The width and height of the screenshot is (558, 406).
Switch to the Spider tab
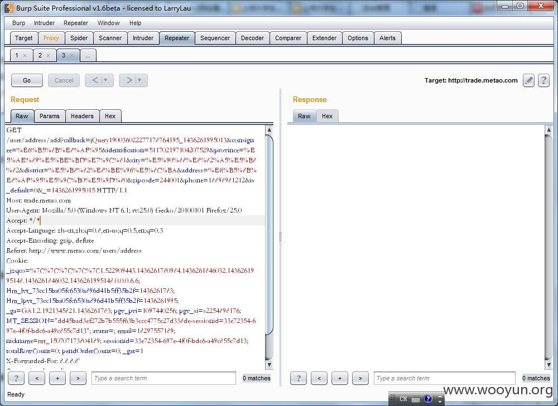pyautogui.click(x=79, y=38)
